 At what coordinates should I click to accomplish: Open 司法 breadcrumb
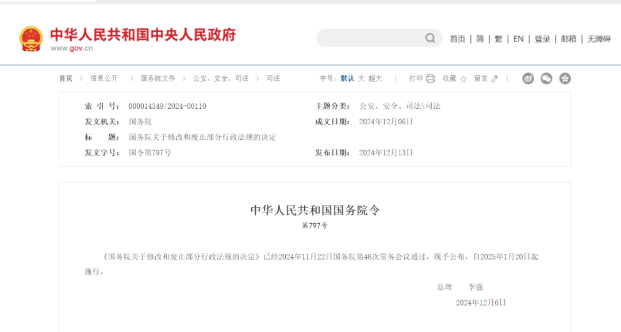point(273,78)
